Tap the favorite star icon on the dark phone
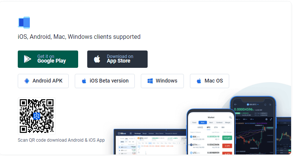Screen dimensions: 293x156 [x=270, y=104]
